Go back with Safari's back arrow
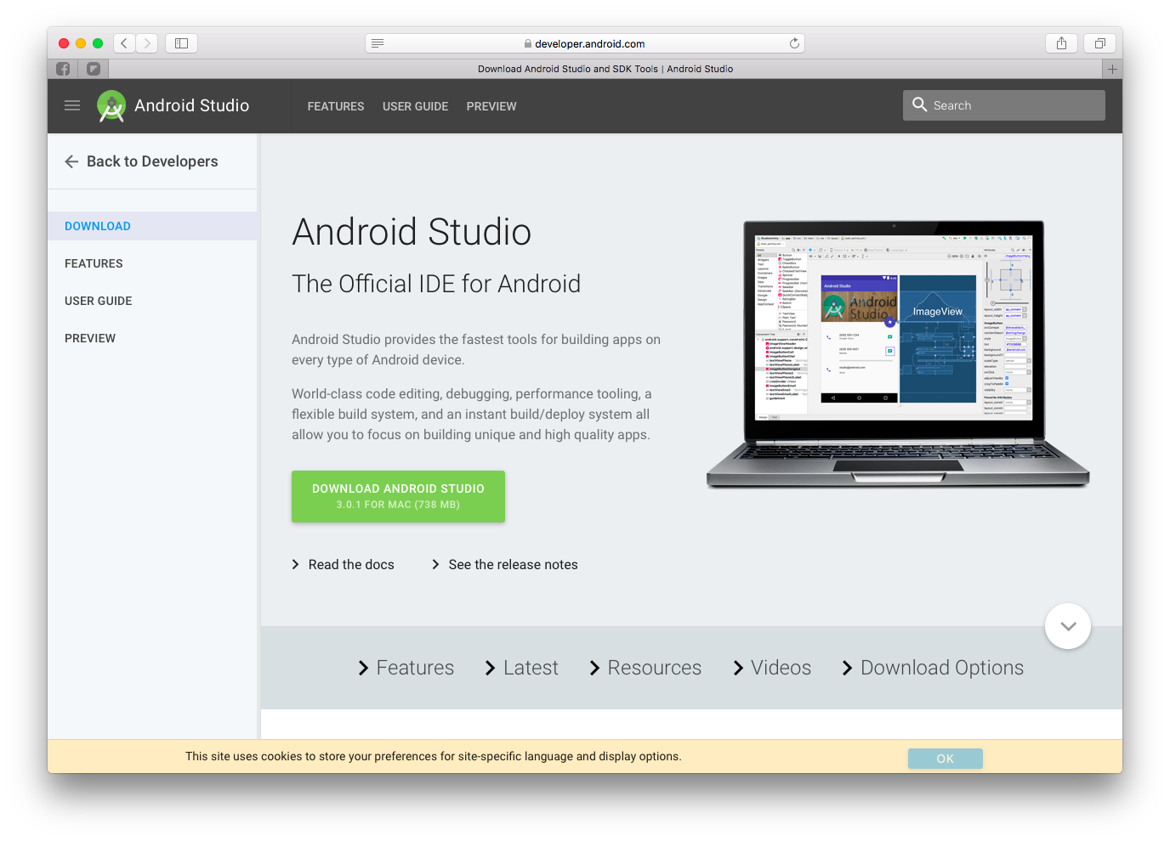Image resolution: width=1170 pixels, height=841 pixels. pos(124,43)
